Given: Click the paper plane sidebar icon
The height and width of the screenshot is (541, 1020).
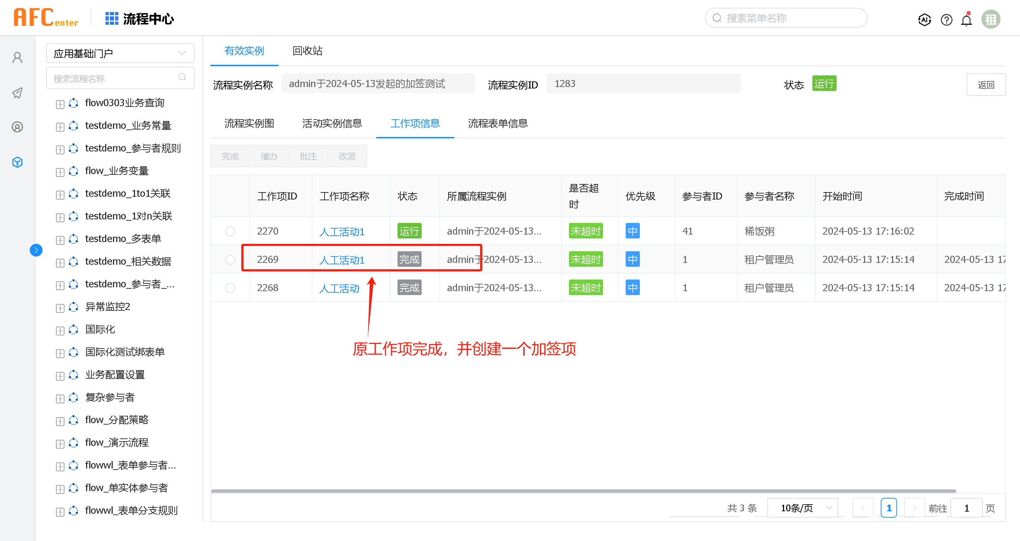Looking at the screenshot, I should 17,93.
